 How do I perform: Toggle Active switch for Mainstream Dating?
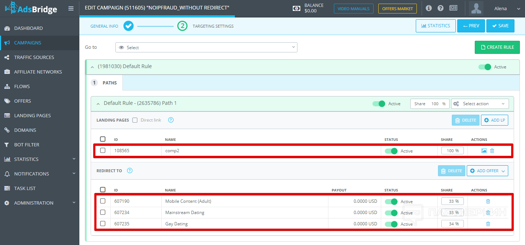pyautogui.click(x=391, y=213)
